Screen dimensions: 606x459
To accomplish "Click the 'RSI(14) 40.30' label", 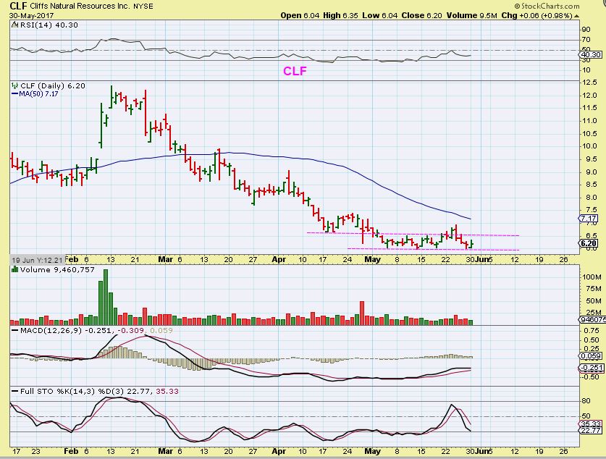I will [x=49, y=25].
